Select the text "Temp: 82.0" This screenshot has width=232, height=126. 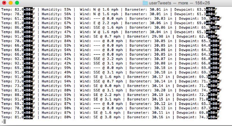[12, 10]
